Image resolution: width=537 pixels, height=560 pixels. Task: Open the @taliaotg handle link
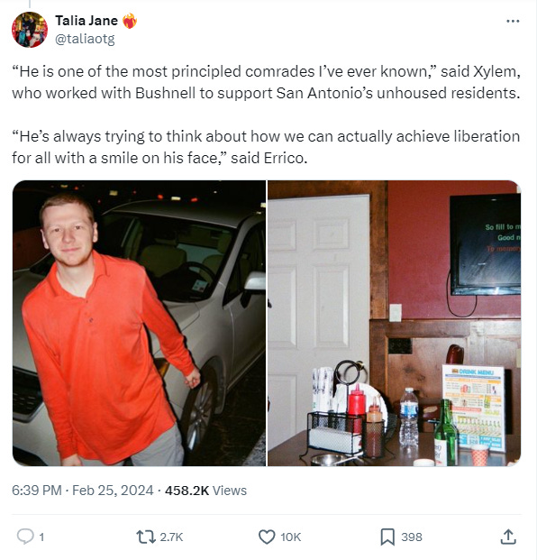pos(85,39)
